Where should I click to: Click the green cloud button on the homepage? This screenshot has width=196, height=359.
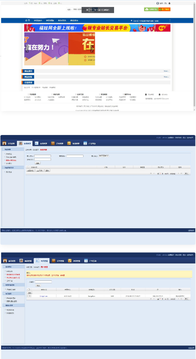[151, 9]
